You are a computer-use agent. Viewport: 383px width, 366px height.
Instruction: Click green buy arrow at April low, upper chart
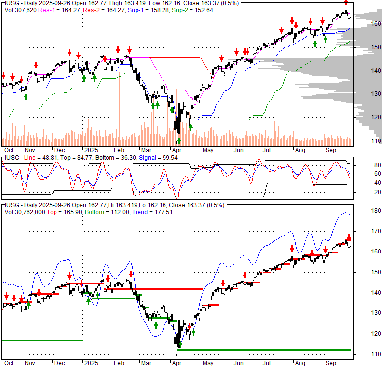[179, 141]
